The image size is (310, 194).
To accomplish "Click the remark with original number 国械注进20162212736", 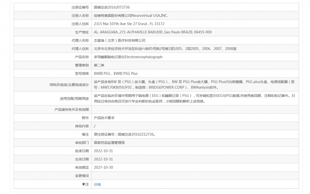I will (125, 134).
